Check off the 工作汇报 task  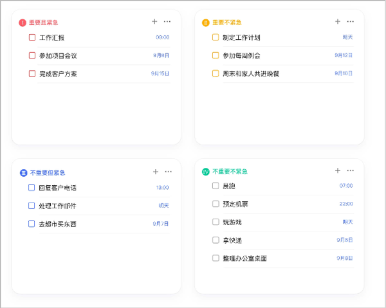32,37
